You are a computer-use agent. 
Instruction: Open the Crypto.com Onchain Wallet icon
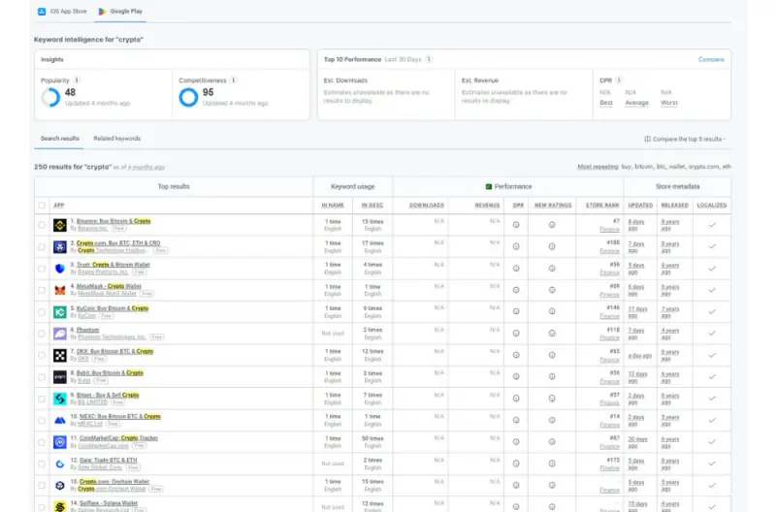60,485
